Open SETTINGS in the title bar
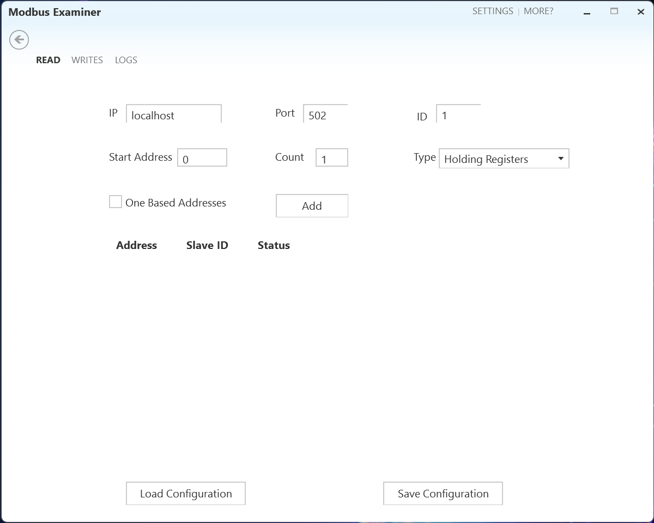The width and height of the screenshot is (654, 523). pyautogui.click(x=493, y=11)
